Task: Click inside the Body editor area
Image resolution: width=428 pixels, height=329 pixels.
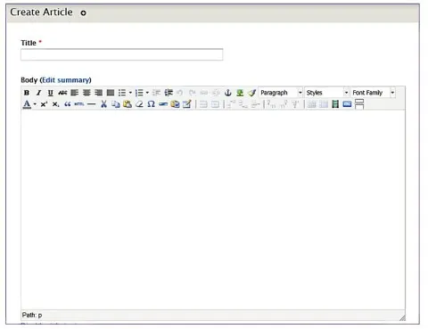Action: (213, 210)
